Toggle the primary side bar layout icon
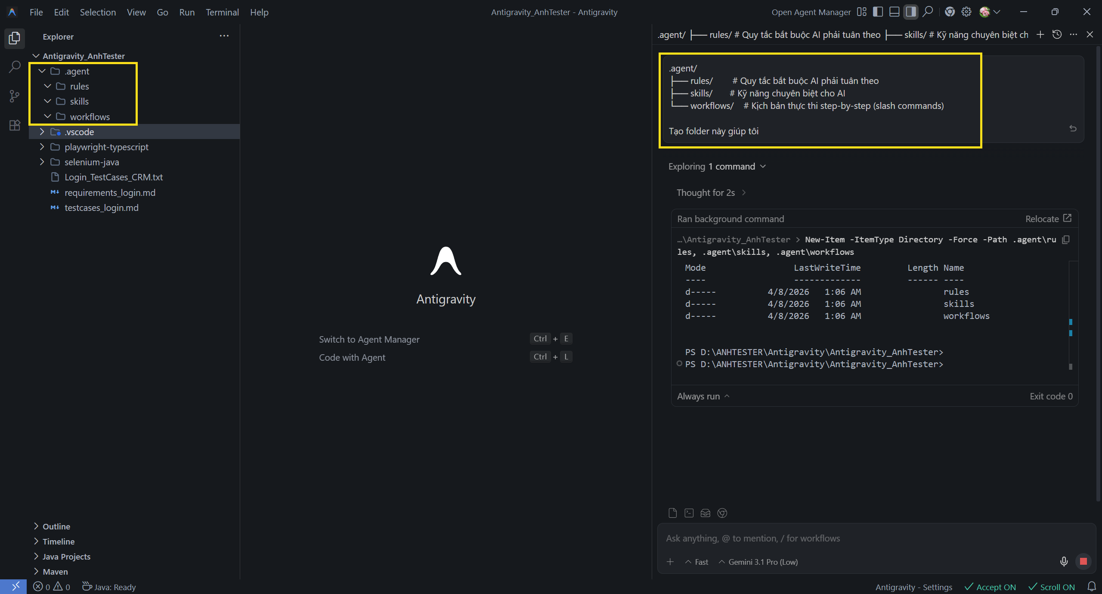 pos(878,12)
